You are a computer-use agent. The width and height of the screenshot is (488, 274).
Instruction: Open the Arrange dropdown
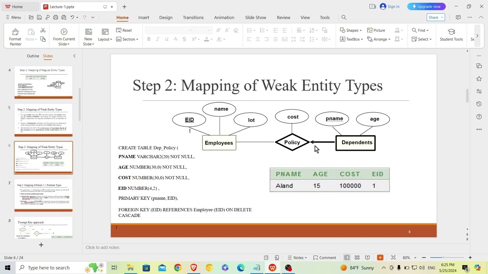(x=379, y=39)
